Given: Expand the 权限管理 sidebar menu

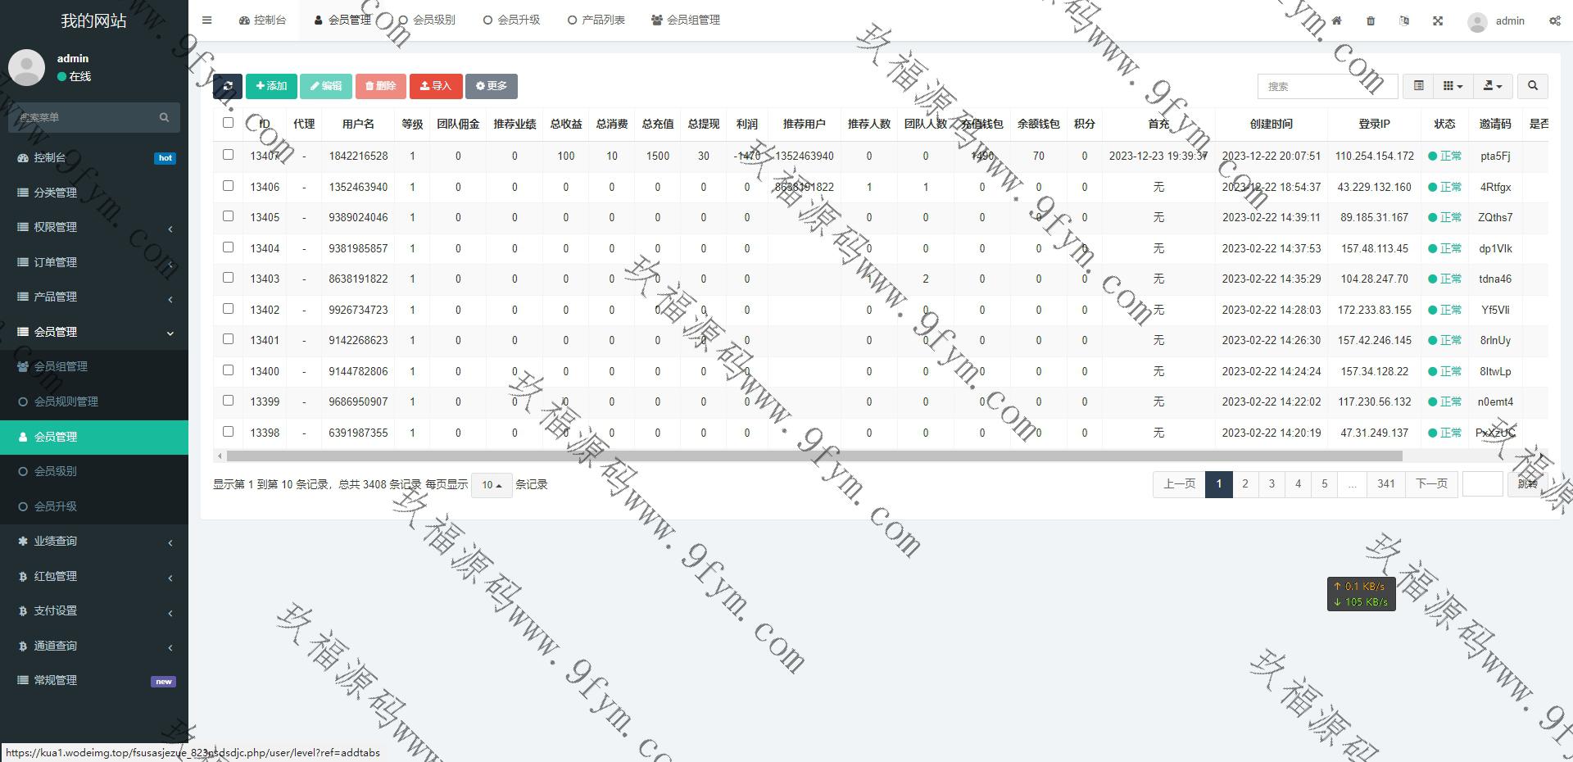Looking at the screenshot, I should tap(94, 227).
